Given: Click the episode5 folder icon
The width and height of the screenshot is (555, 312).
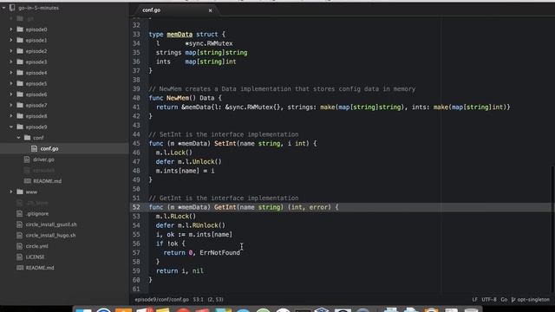Looking at the screenshot, I should click(x=20, y=83).
